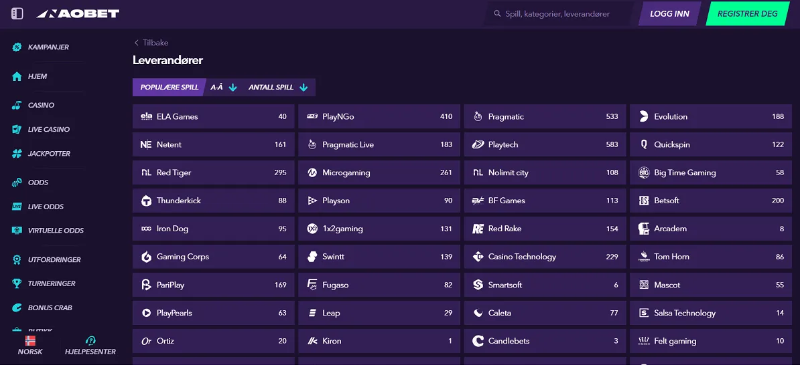The width and height of the screenshot is (800, 365).
Task: Sort providers by A-Å arrow
Action: pyautogui.click(x=233, y=88)
